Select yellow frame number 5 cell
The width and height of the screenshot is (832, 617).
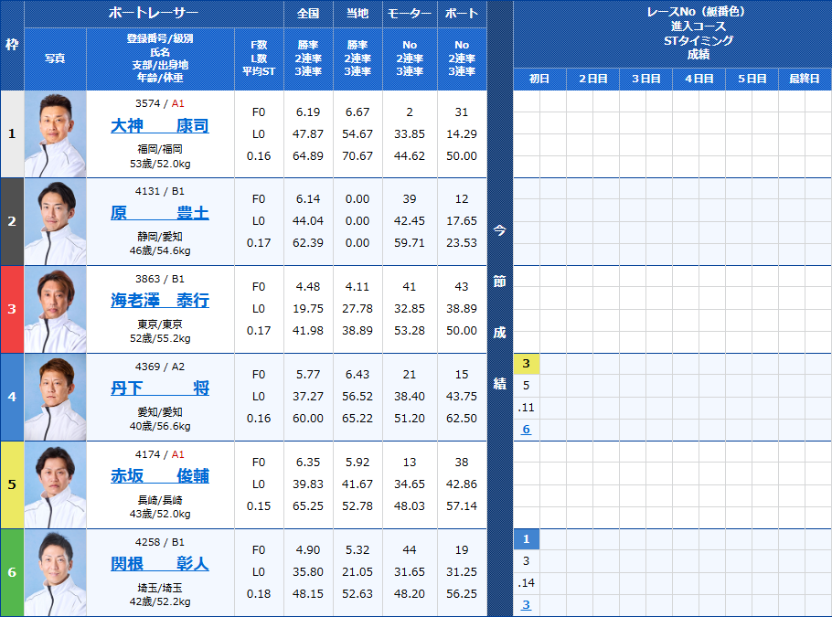coord(12,484)
